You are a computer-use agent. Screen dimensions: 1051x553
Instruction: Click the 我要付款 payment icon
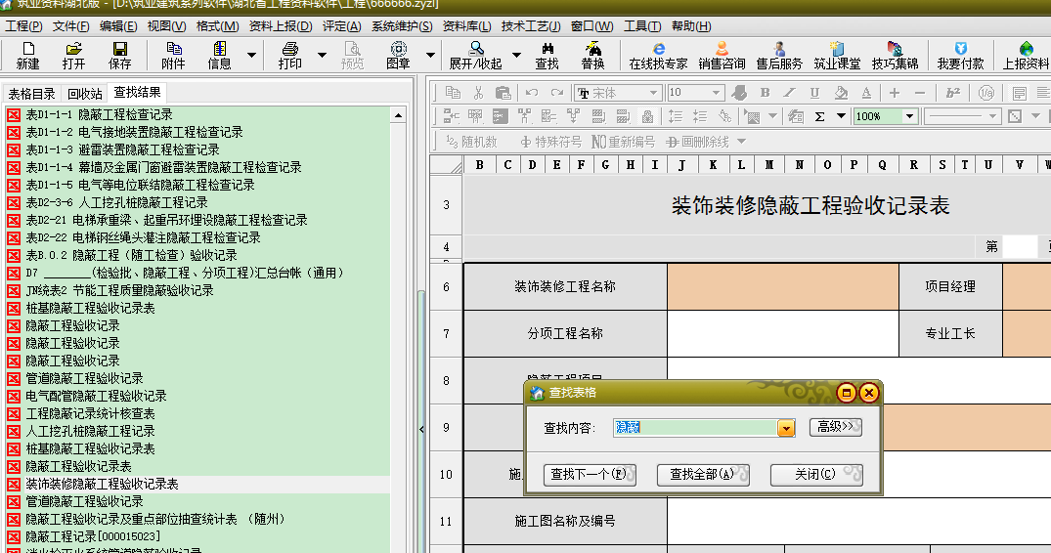point(960,55)
